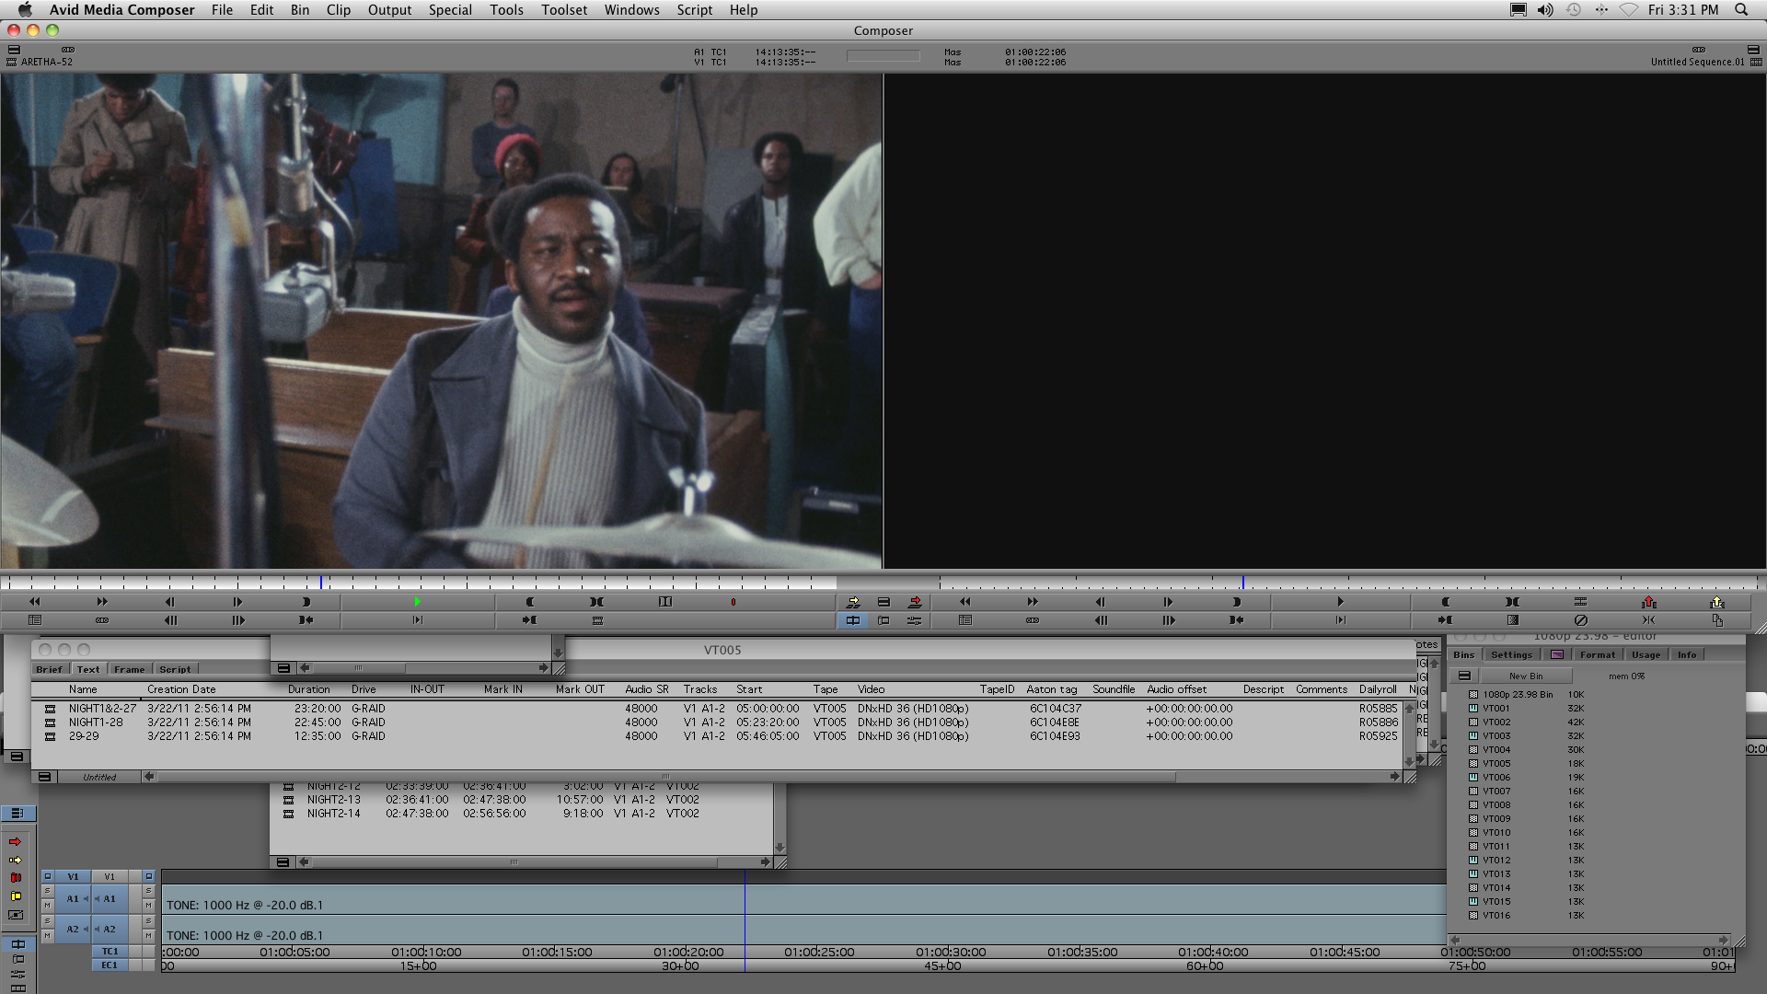
Task: Open the Special menu in menu bar
Action: coord(450,10)
